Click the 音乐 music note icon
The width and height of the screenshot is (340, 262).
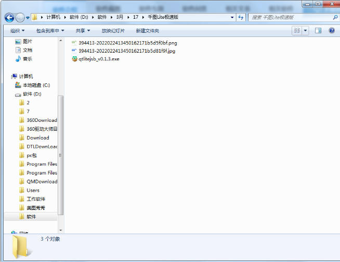click(18, 59)
